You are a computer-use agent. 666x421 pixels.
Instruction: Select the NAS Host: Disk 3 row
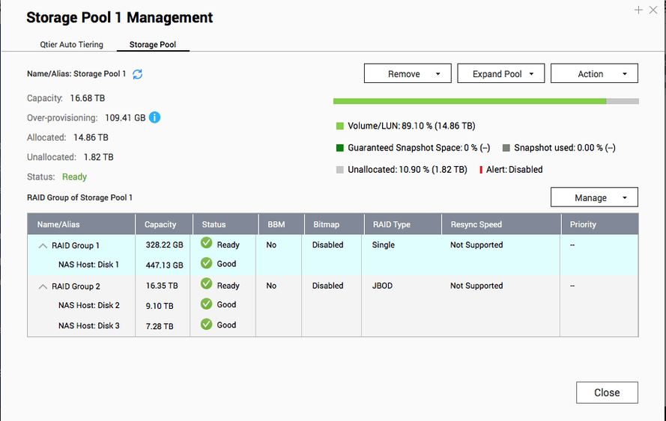tap(333, 325)
